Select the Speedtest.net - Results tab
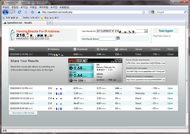The image size is (190, 134). [x=25, y=23]
